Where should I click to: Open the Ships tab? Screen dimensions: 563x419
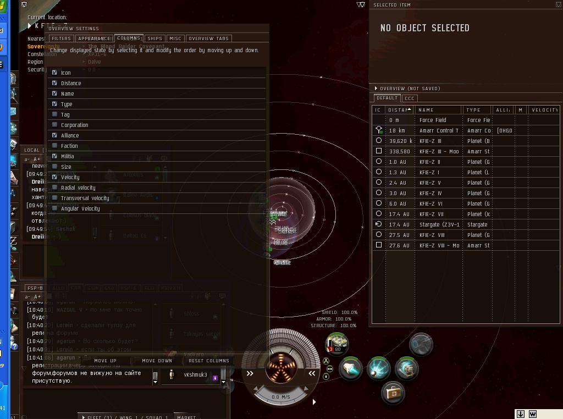click(x=154, y=38)
